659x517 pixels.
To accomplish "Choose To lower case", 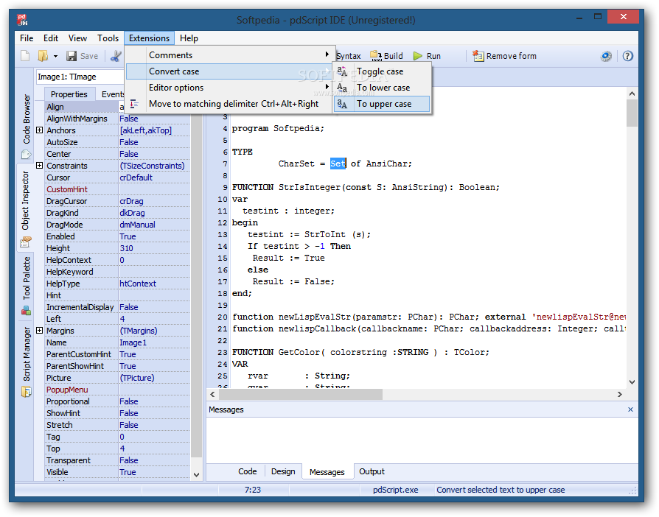I will (382, 88).
